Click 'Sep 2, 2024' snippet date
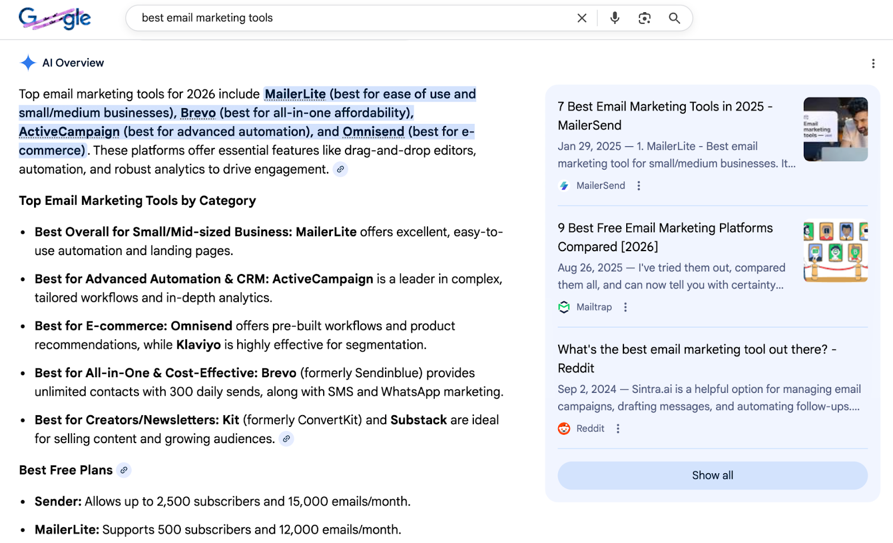The width and height of the screenshot is (893, 543). [x=587, y=389]
